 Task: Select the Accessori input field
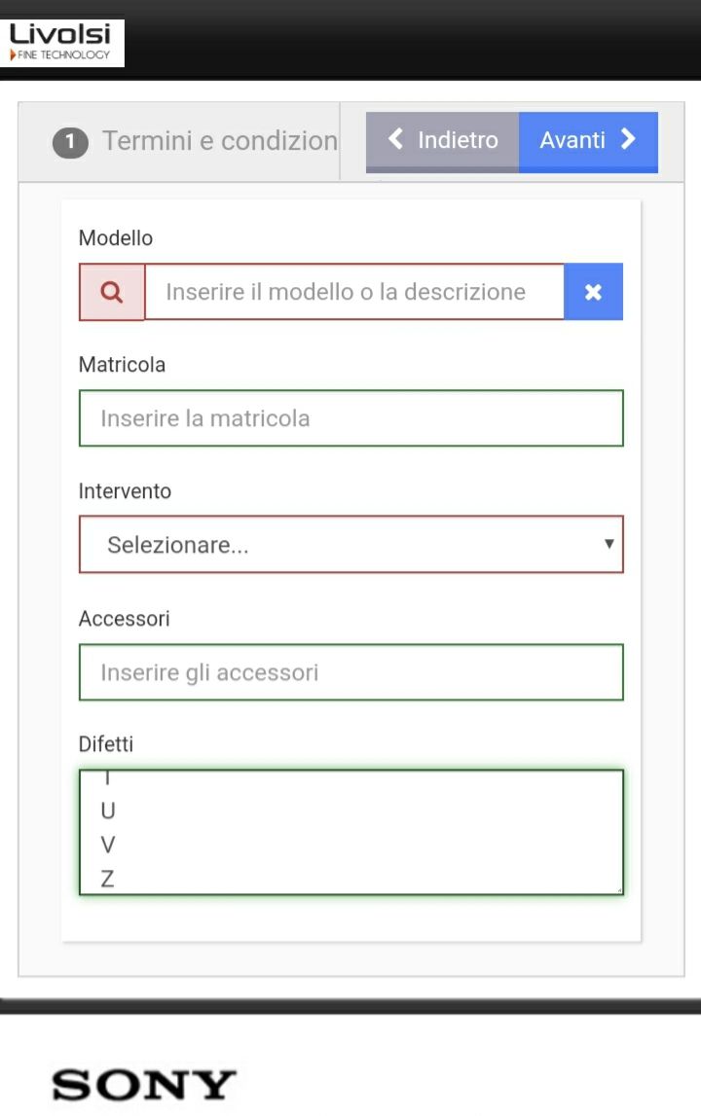tap(350, 672)
